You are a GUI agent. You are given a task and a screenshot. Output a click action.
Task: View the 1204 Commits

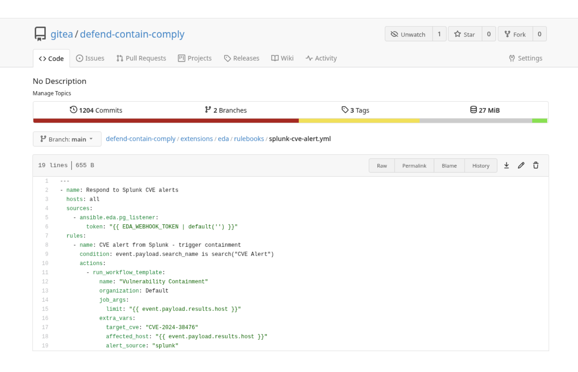[x=96, y=110]
